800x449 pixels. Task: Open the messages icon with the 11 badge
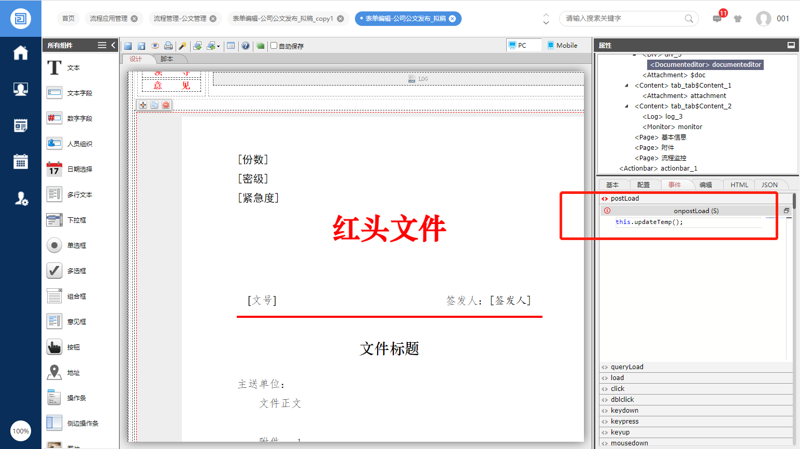tap(718, 18)
